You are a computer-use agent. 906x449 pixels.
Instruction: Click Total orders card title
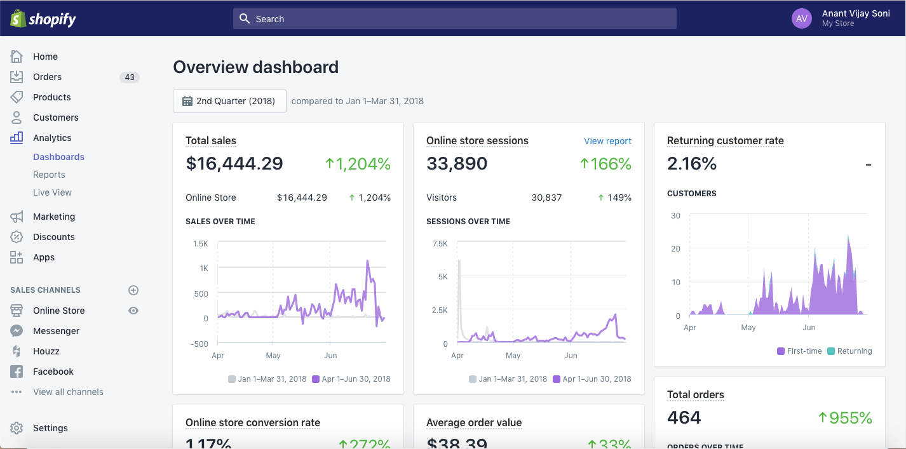coord(696,395)
